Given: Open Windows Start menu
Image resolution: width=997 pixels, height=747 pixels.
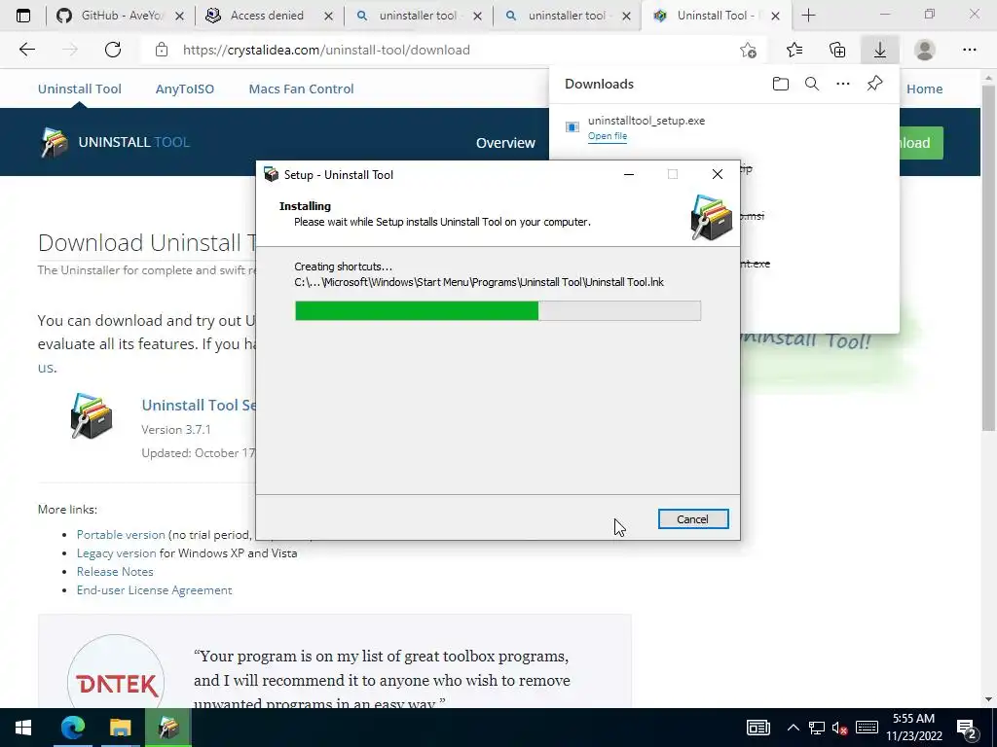Looking at the screenshot, I should coord(23,728).
